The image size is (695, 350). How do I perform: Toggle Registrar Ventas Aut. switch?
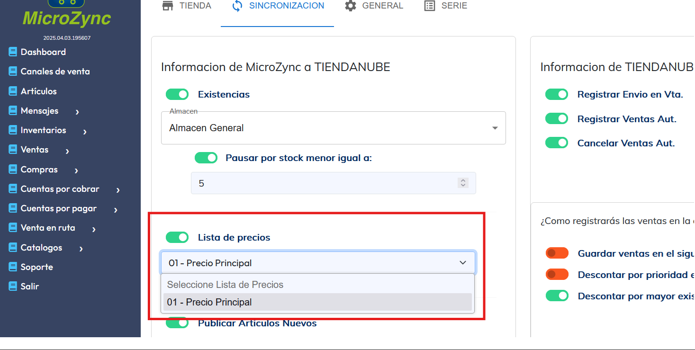tap(557, 119)
